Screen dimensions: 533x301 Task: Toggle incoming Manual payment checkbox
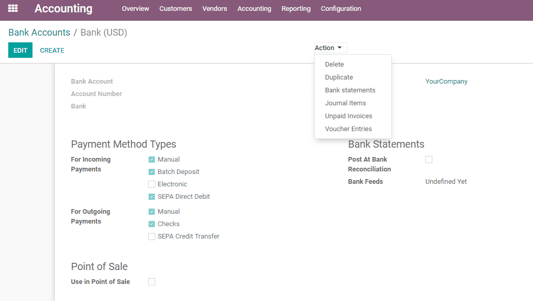(x=152, y=160)
